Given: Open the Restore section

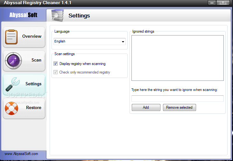Looking at the screenshot, I should pos(24,108).
